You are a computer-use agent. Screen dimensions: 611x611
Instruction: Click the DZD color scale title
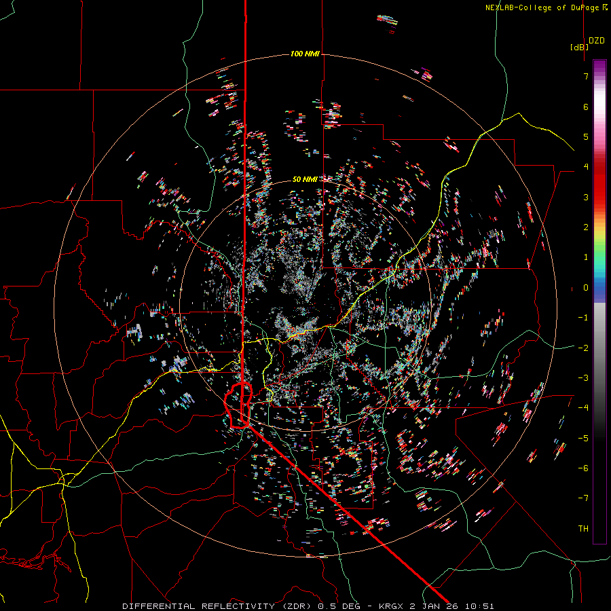click(597, 41)
